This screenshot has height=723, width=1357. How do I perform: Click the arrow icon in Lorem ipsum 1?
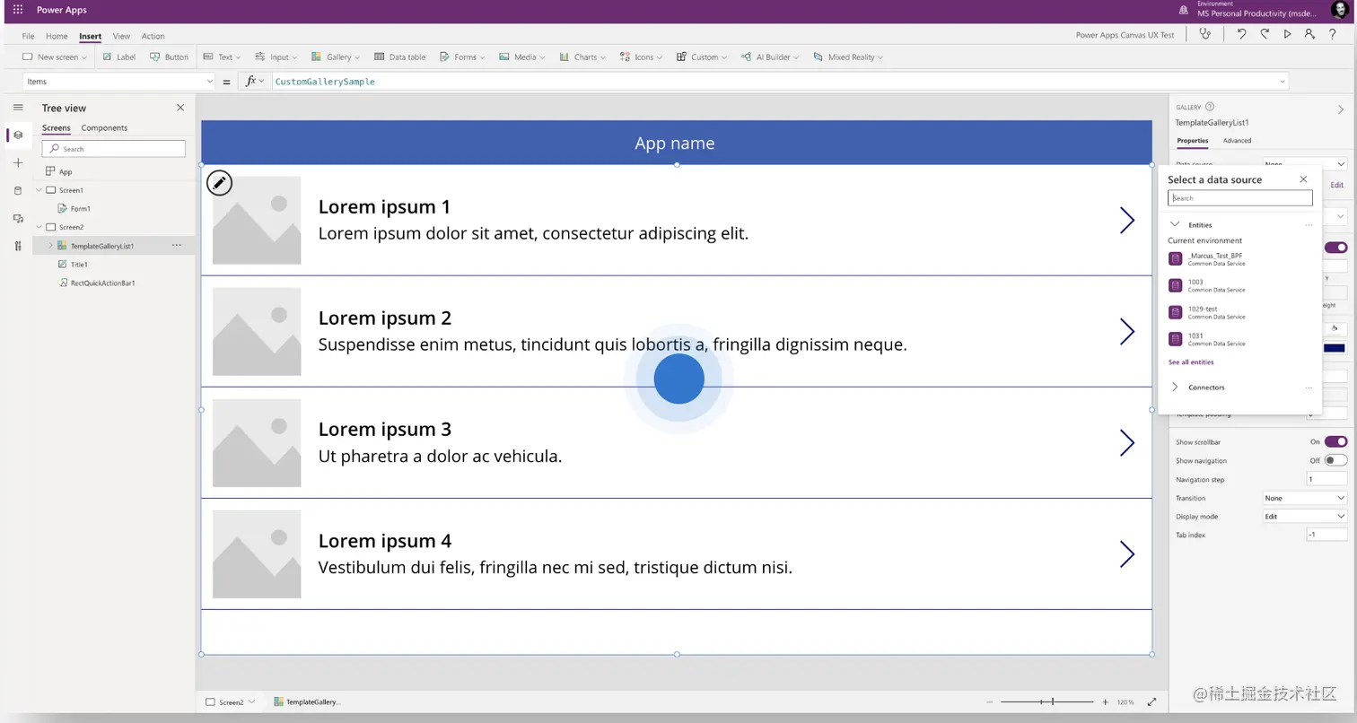click(1127, 220)
